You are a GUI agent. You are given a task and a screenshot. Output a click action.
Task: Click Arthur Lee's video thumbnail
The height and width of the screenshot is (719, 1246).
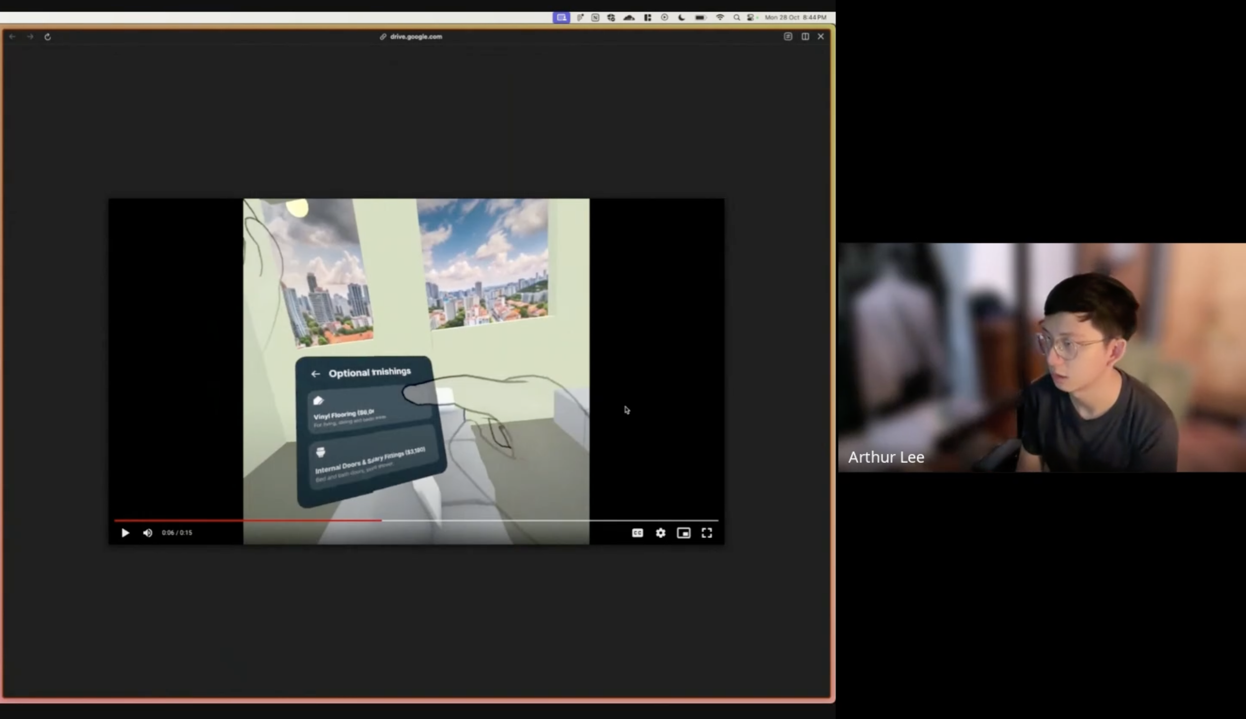(1041, 357)
